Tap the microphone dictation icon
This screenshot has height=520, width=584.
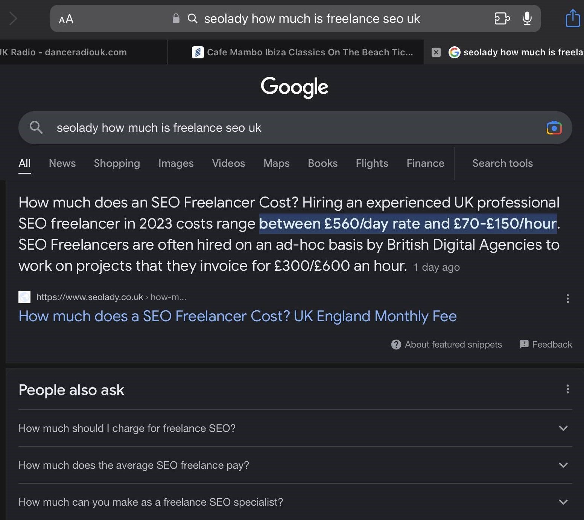click(x=527, y=18)
